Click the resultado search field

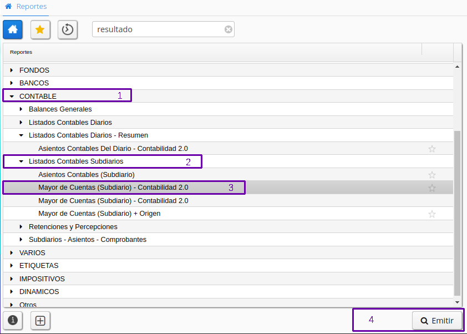pyautogui.click(x=163, y=29)
